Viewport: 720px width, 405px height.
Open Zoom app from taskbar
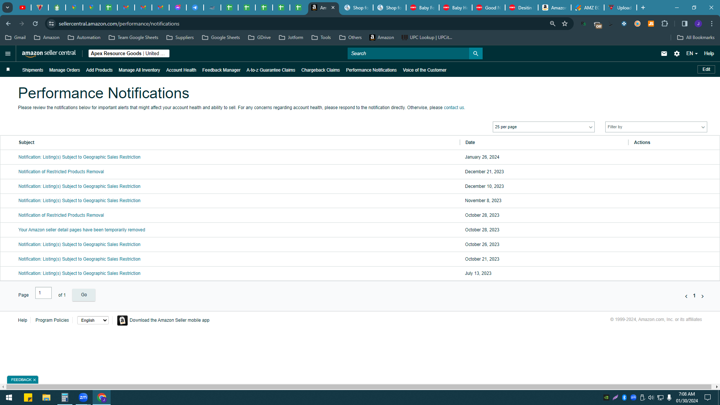83,397
